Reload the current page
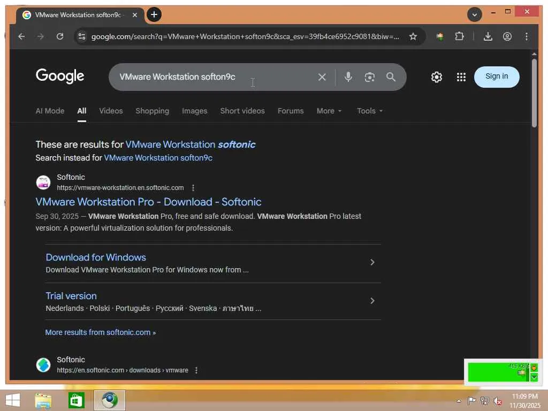This screenshot has height=411, width=548. coord(60,36)
